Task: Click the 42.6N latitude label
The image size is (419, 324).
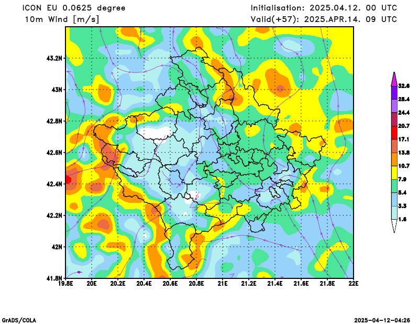Action: tap(54, 153)
